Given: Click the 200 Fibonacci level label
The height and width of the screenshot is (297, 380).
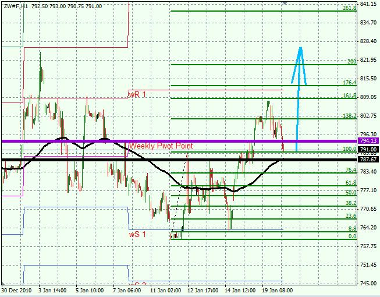Looking at the screenshot, I should 352,62.
